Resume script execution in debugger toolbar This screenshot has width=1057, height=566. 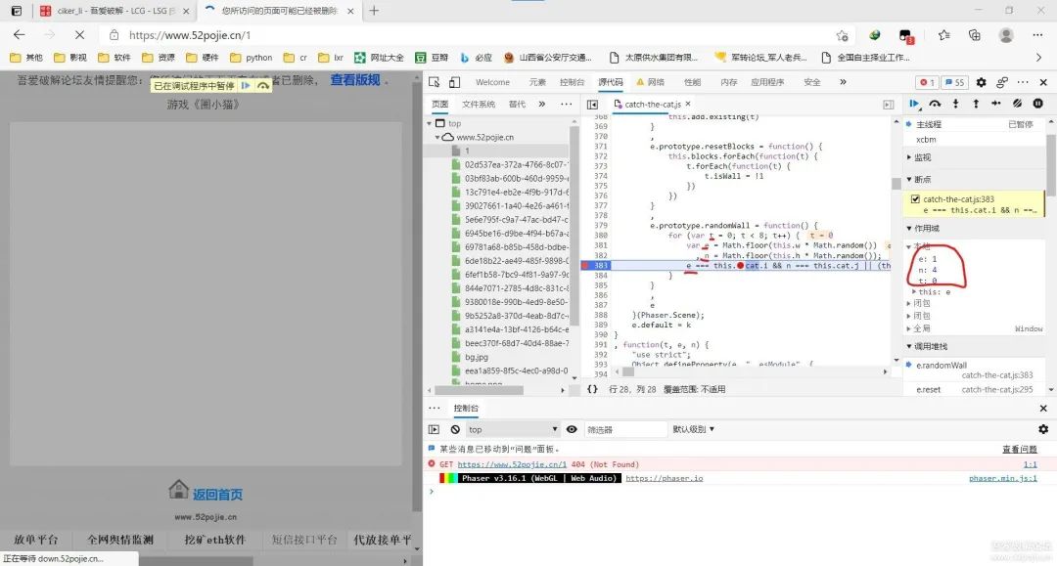913,104
